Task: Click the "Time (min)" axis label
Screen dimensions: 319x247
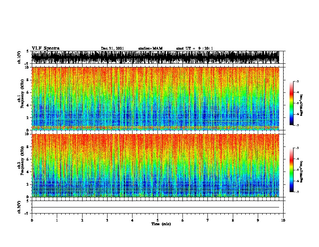Action: [161, 224]
